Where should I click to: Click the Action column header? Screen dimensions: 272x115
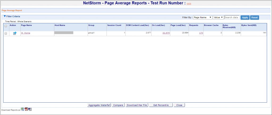(13, 25)
